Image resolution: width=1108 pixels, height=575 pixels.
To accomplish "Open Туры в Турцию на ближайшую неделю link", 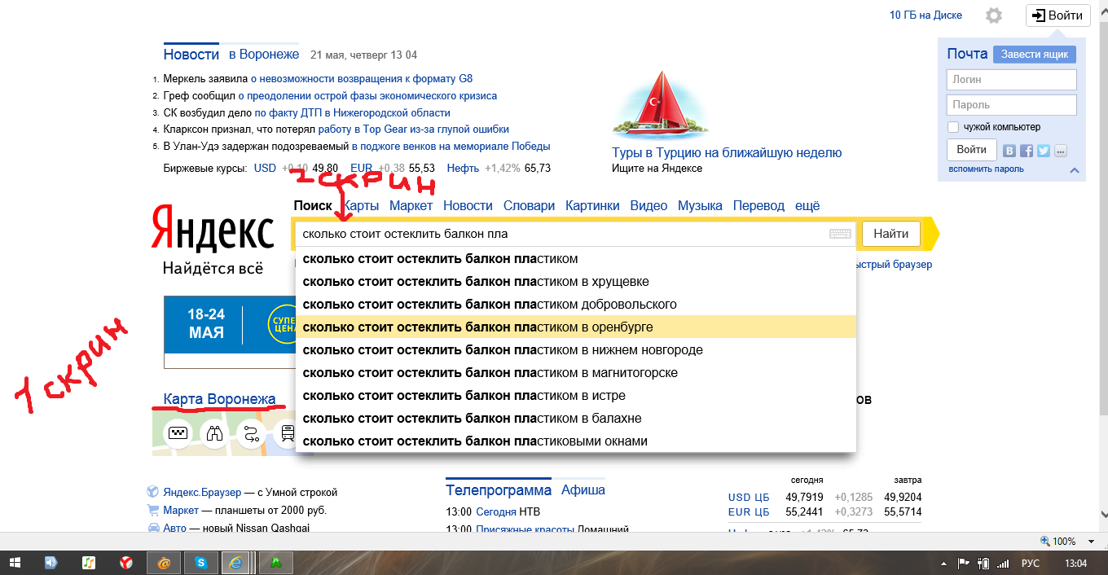I will click(727, 153).
